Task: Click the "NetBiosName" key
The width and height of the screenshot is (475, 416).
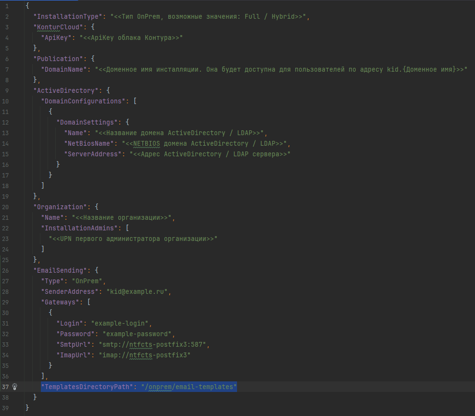Action: tap(89, 143)
